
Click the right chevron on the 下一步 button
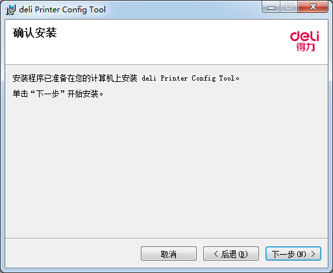[x=313, y=253]
